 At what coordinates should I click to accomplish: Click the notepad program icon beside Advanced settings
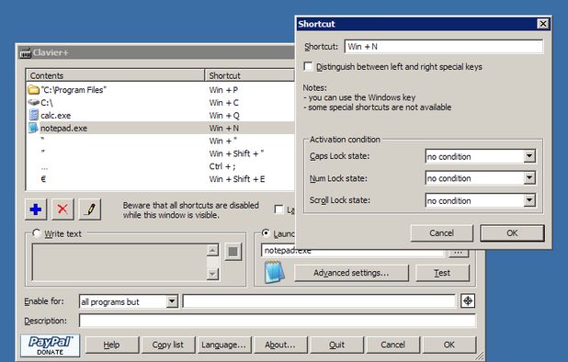coord(275,273)
